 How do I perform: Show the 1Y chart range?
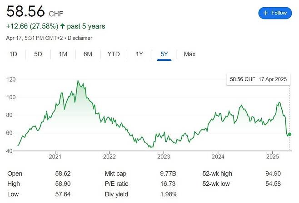[x=139, y=54]
